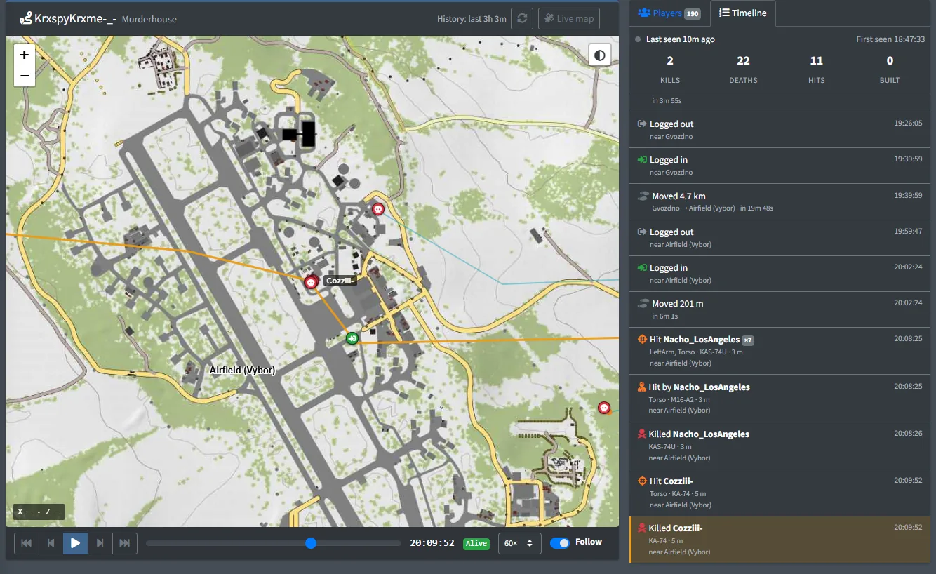This screenshot has width=936, height=574.
Task: Click the player name KrxspyKrxme-_-
Action: coord(76,18)
